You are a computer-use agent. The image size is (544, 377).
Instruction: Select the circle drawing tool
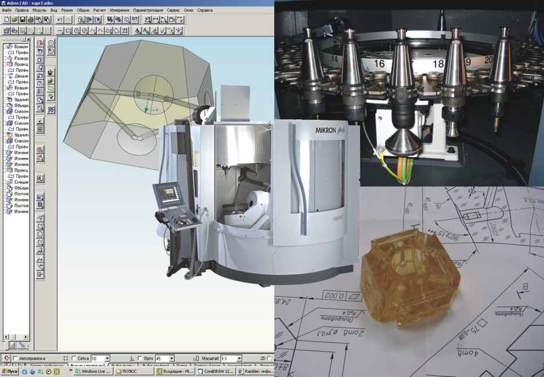76,31
